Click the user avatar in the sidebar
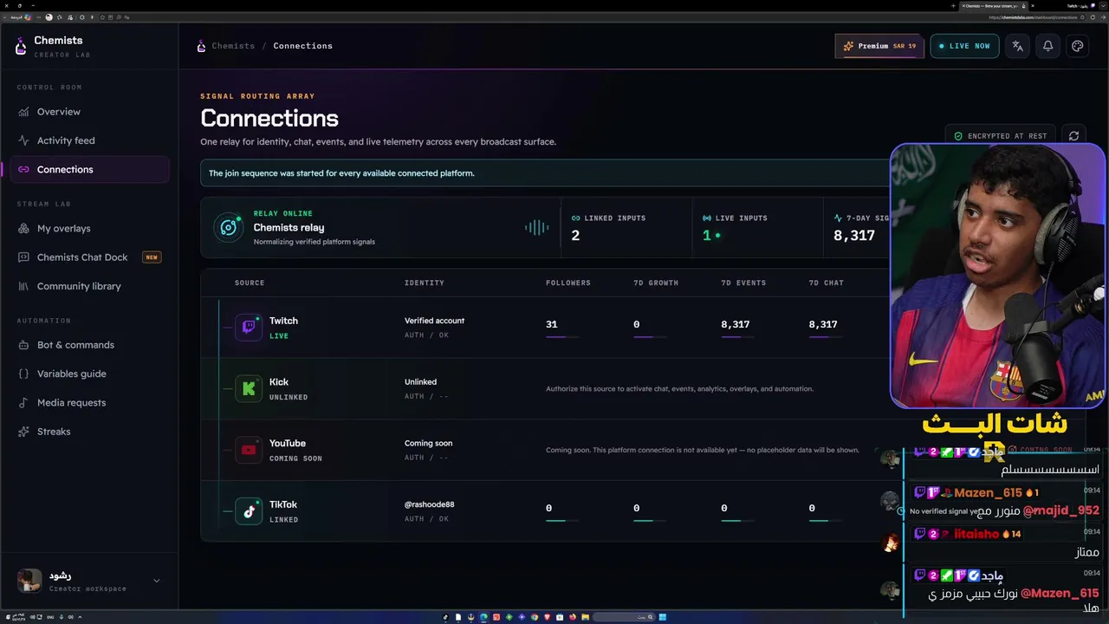Image resolution: width=1109 pixels, height=624 pixels. click(29, 581)
